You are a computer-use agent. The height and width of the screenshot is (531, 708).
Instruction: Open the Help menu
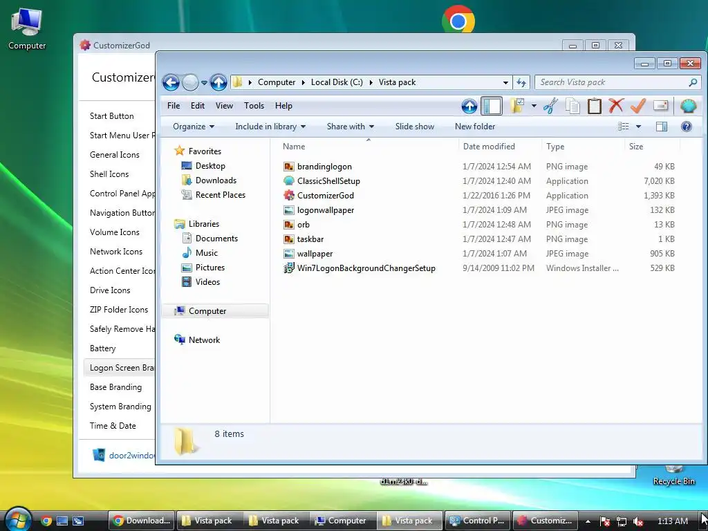[283, 106]
